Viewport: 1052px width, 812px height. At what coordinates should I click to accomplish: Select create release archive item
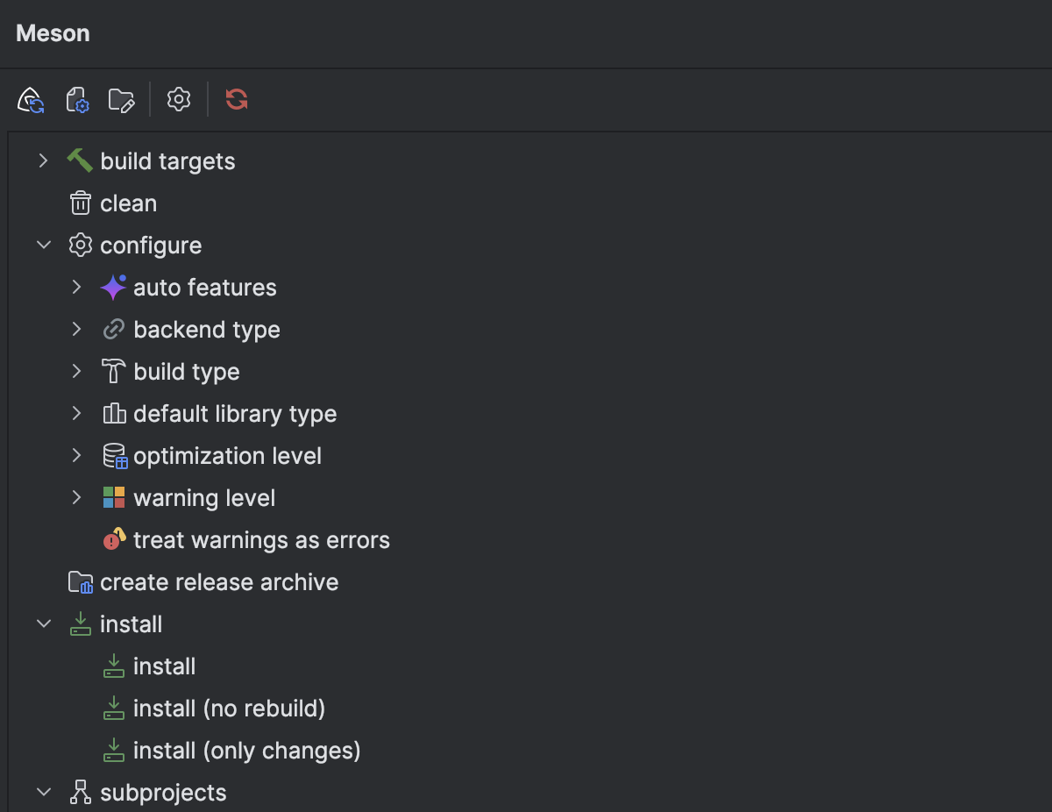pyautogui.click(x=218, y=582)
